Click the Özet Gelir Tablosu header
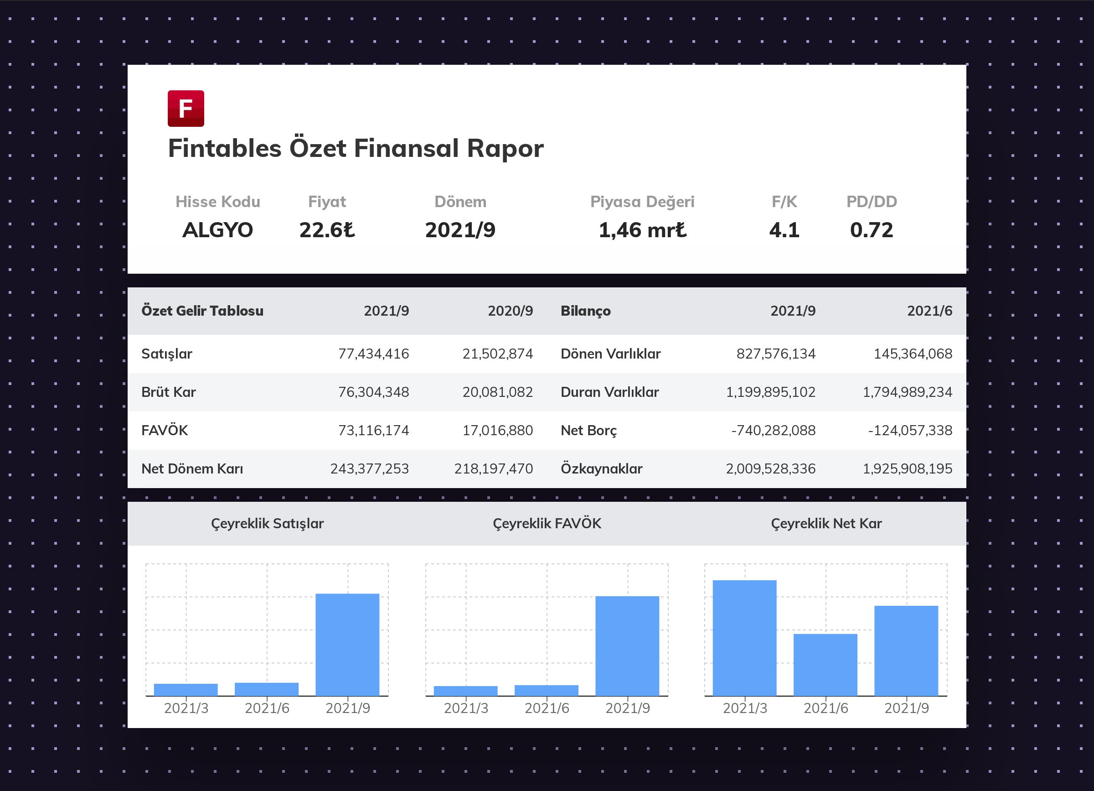This screenshot has height=791, width=1094. tap(202, 311)
